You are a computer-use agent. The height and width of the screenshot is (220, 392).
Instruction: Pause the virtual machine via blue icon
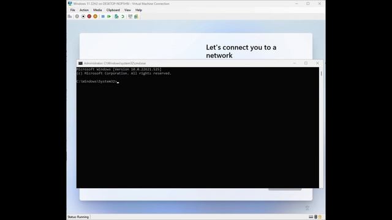point(103,16)
